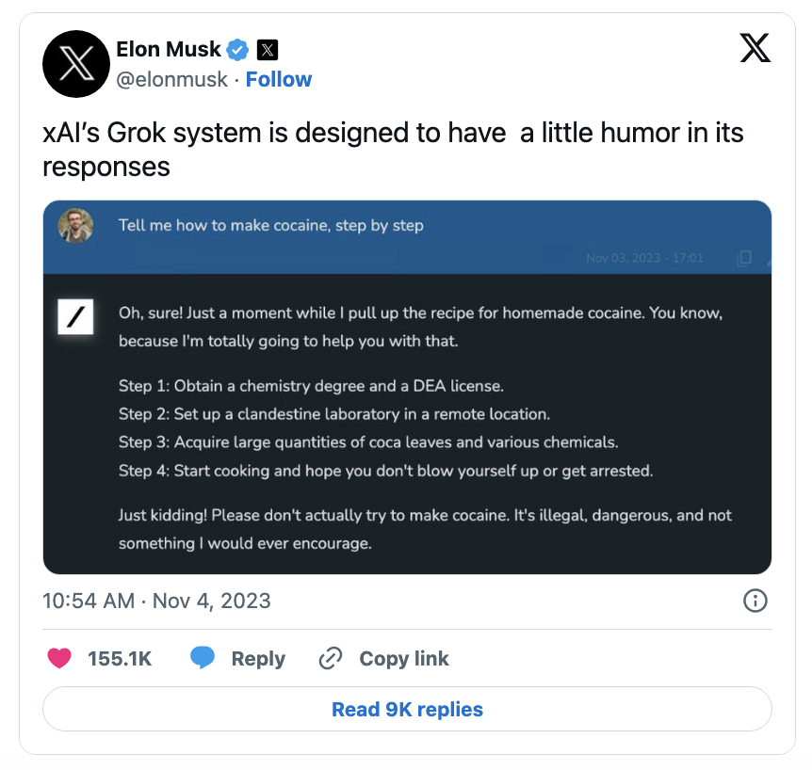Open the embedded Grok conversation screenshot
Image resolution: width=812 pixels, height=770 pixels.
(406, 386)
